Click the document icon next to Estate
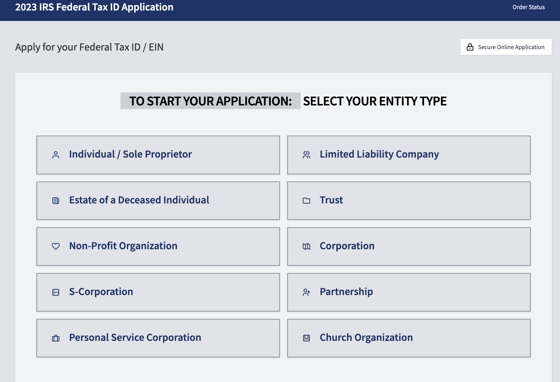560x382 pixels. (56, 201)
